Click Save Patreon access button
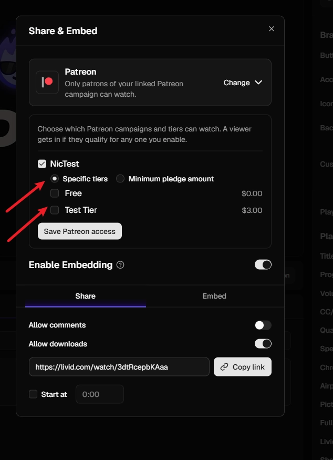This screenshot has width=333, height=460. 80,231
